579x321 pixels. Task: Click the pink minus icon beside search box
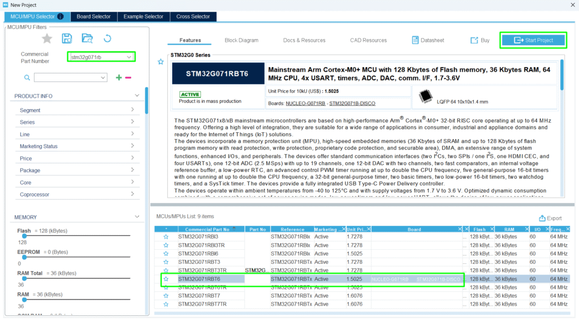pos(128,77)
